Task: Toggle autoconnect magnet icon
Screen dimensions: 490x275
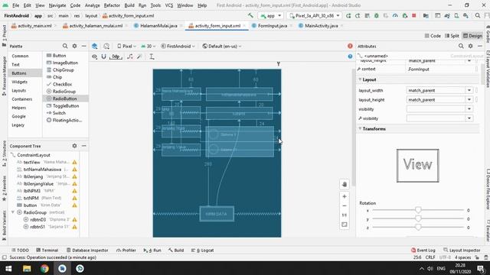Action: (104, 57)
